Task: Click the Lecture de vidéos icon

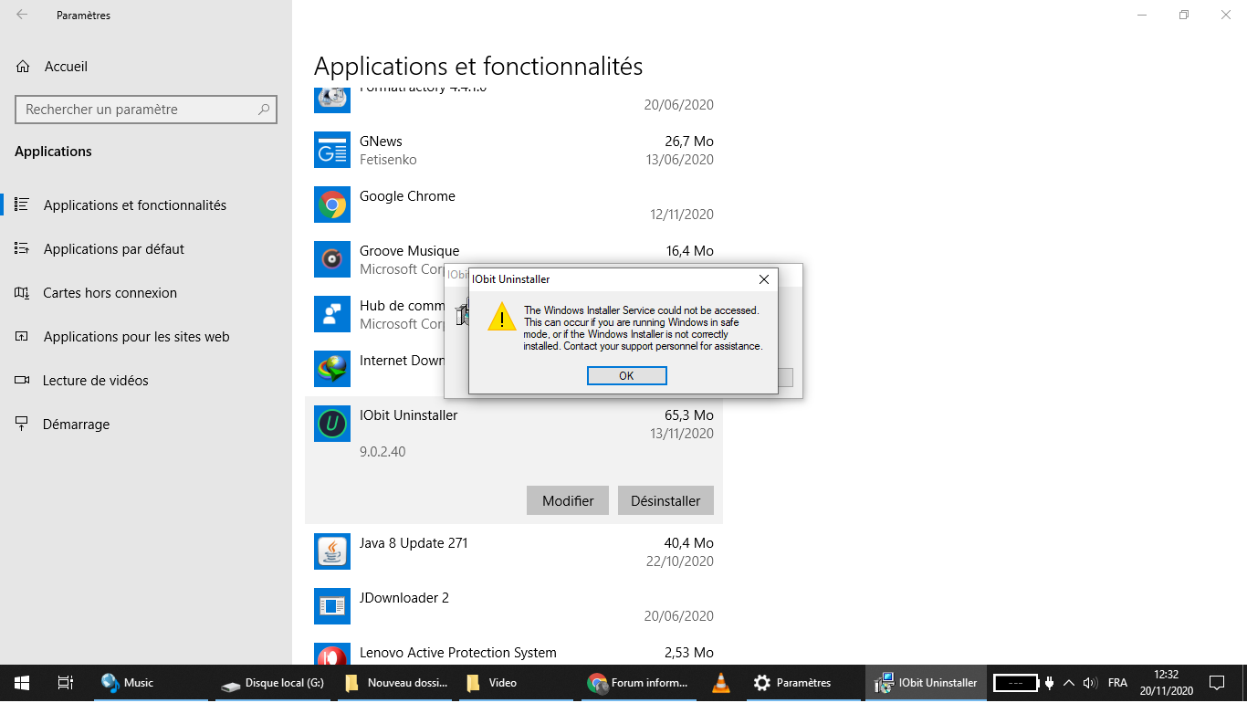Action: [22, 381]
